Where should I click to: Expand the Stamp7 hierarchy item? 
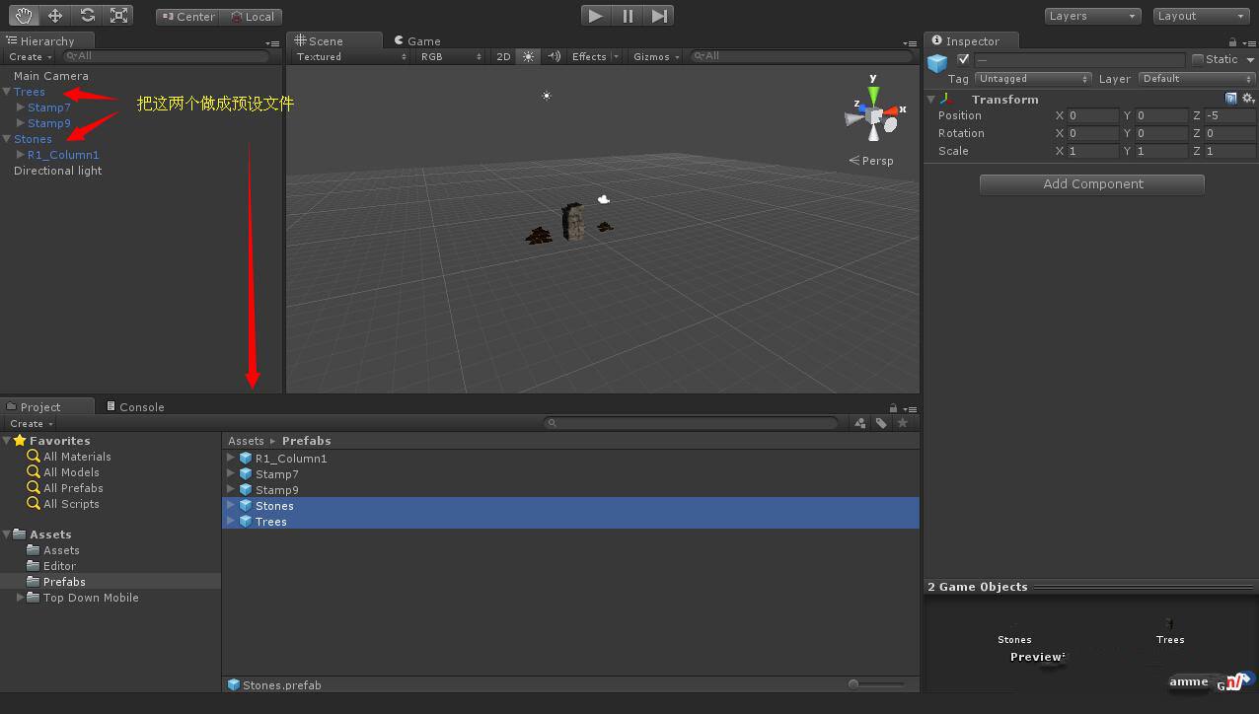tap(21, 107)
